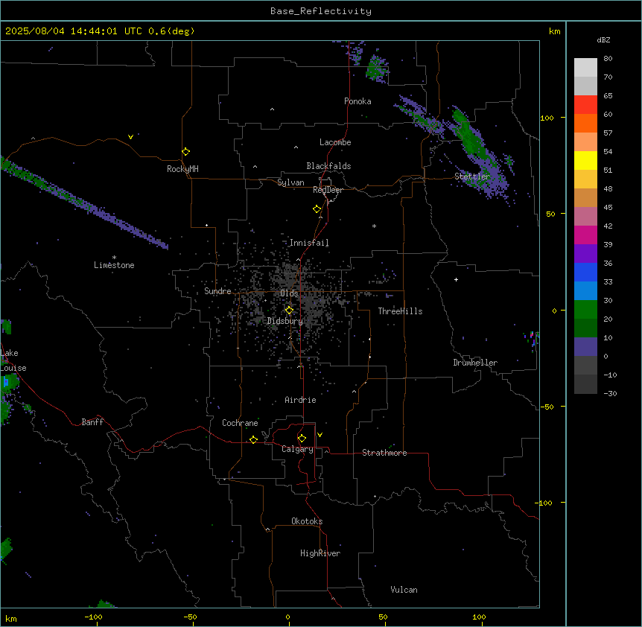Viewport: 642px width, 627px height.
Task: Click the 50 tick label on bottom axis
Action: 383,617
